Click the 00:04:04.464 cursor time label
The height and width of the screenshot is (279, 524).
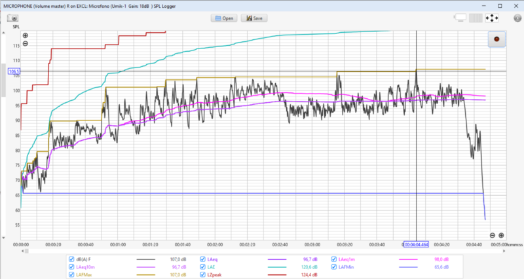point(417,244)
